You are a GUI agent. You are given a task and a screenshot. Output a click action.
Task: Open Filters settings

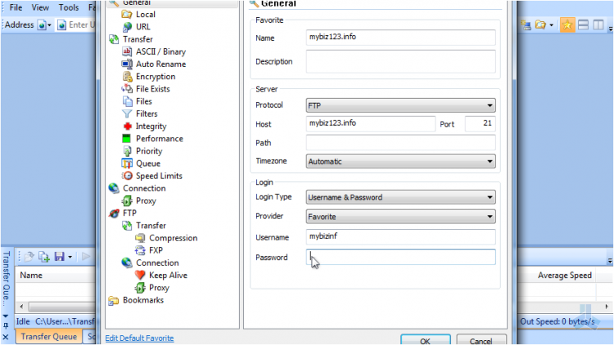pyautogui.click(x=147, y=114)
